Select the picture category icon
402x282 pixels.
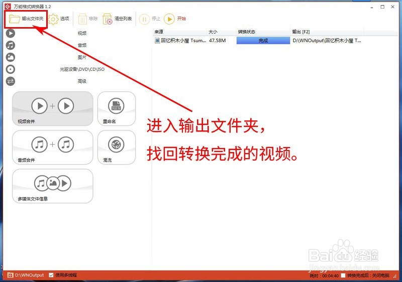(x=11, y=57)
